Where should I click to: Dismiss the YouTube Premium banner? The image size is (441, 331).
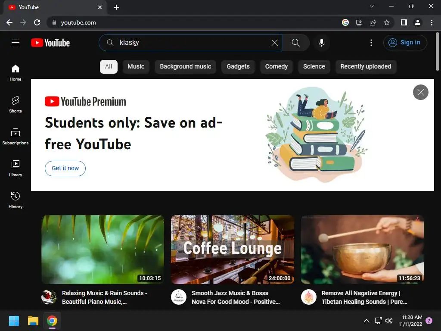click(x=420, y=92)
